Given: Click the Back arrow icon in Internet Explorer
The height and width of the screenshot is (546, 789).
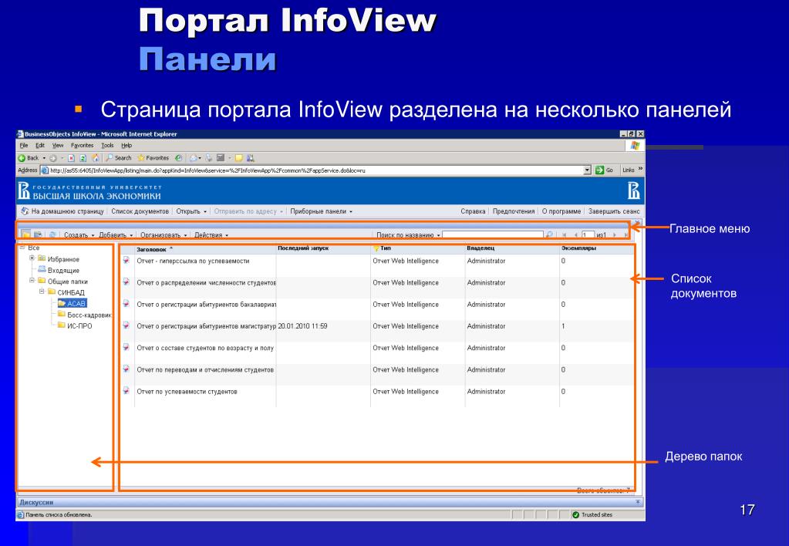Looking at the screenshot, I should tap(22, 158).
